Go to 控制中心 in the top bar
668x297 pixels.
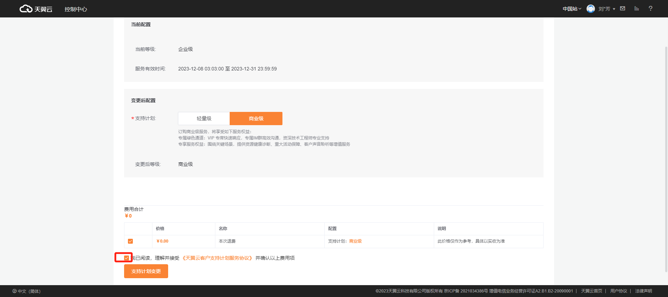point(76,9)
